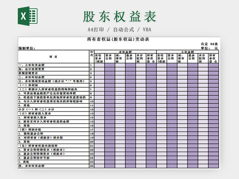
Task: Select '减:库存股' header under 本年金额
Action: (120, 58)
